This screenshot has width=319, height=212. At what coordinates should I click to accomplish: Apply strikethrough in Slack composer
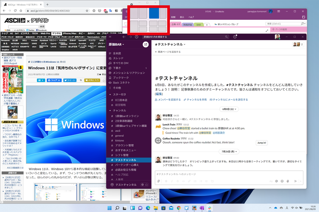pyautogui.click(x=177, y=181)
